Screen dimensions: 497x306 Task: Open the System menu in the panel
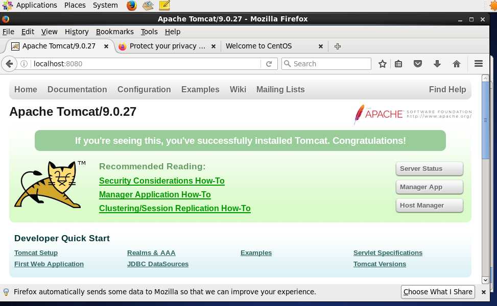click(x=105, y=5)
